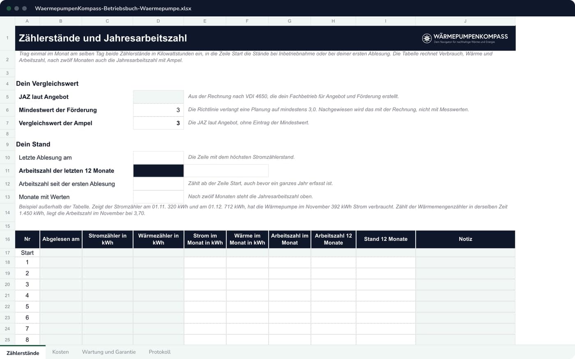Select the Nr 8 cell
Viewport: 575px width, 359px height.
[27, 340]
